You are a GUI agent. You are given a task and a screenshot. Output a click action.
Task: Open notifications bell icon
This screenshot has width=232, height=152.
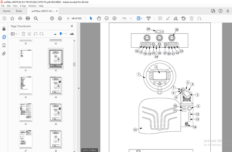coord(228,11)
